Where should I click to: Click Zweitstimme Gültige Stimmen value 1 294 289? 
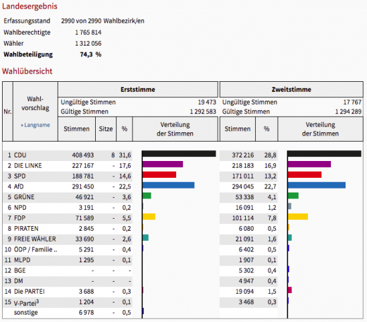348,111
